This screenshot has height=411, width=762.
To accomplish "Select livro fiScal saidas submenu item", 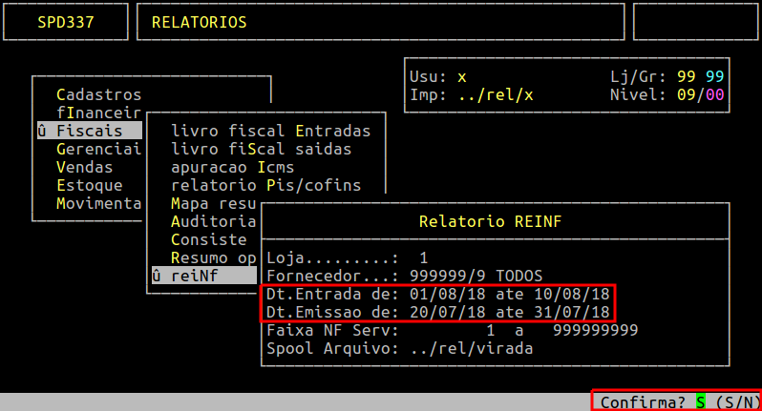I will [x=261, y=149].
